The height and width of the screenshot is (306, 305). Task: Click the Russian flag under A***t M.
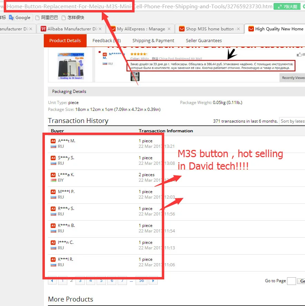tap(53, 146)
